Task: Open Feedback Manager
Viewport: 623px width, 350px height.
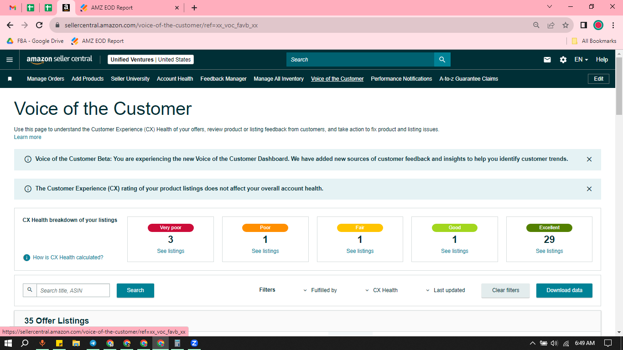Action: click(x=223, y=79)
